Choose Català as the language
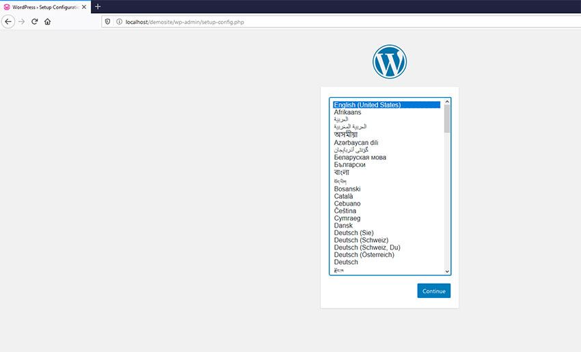 point(343,196)
